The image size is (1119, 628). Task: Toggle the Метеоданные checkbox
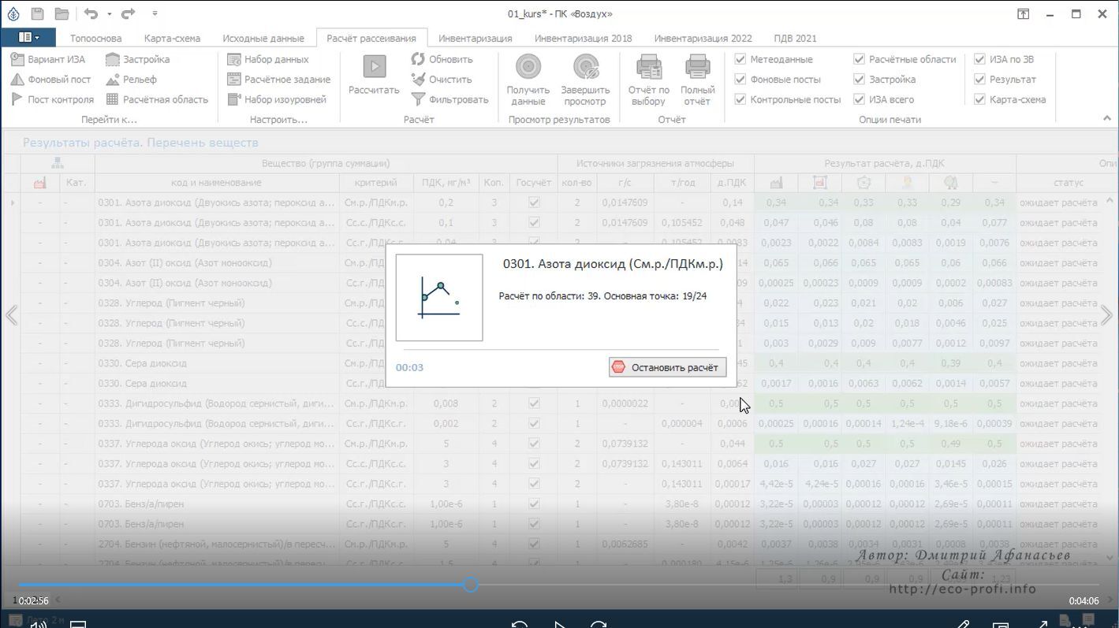(740, 59)
